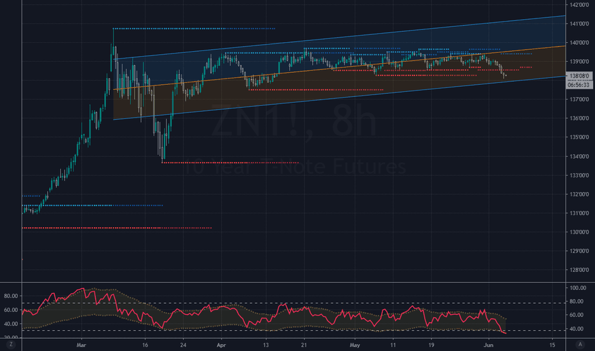Click the 131'00'0 price axis label
This screenshot has height=351, width=595.
click(x=579, y=213)
